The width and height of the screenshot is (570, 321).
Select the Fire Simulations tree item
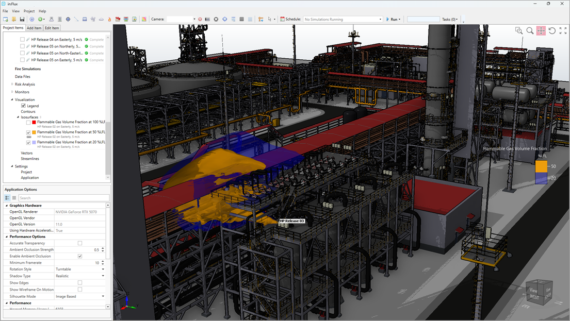coord(28,69)
